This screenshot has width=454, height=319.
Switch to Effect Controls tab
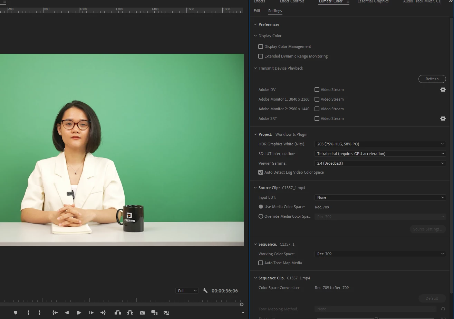click(x=292, y=2)
